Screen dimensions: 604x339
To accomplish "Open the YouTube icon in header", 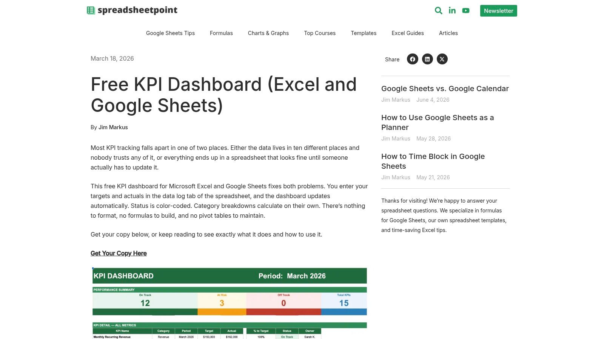I will point(466,11).
